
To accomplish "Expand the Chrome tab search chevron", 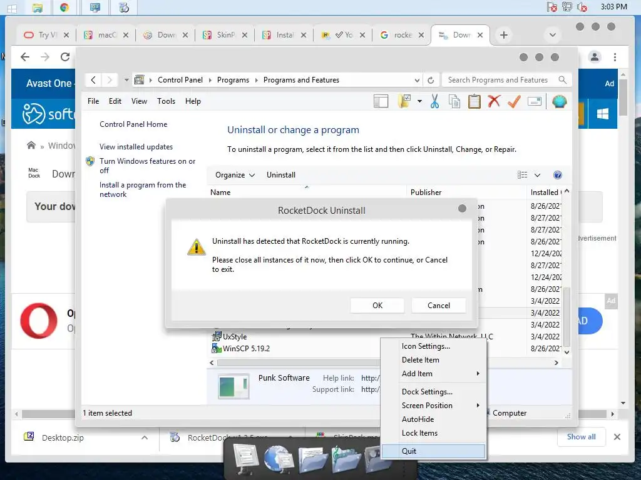I will [x=552, y=35].
